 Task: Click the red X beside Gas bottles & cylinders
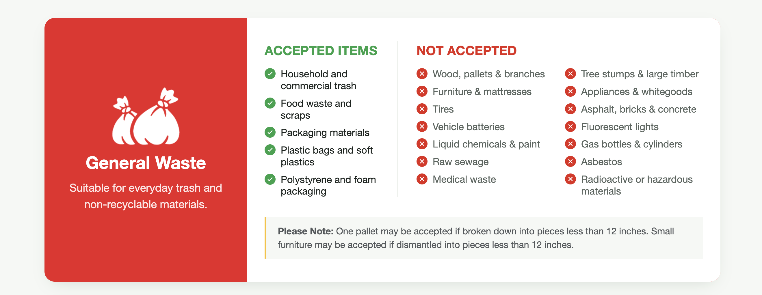pos(570,144)
